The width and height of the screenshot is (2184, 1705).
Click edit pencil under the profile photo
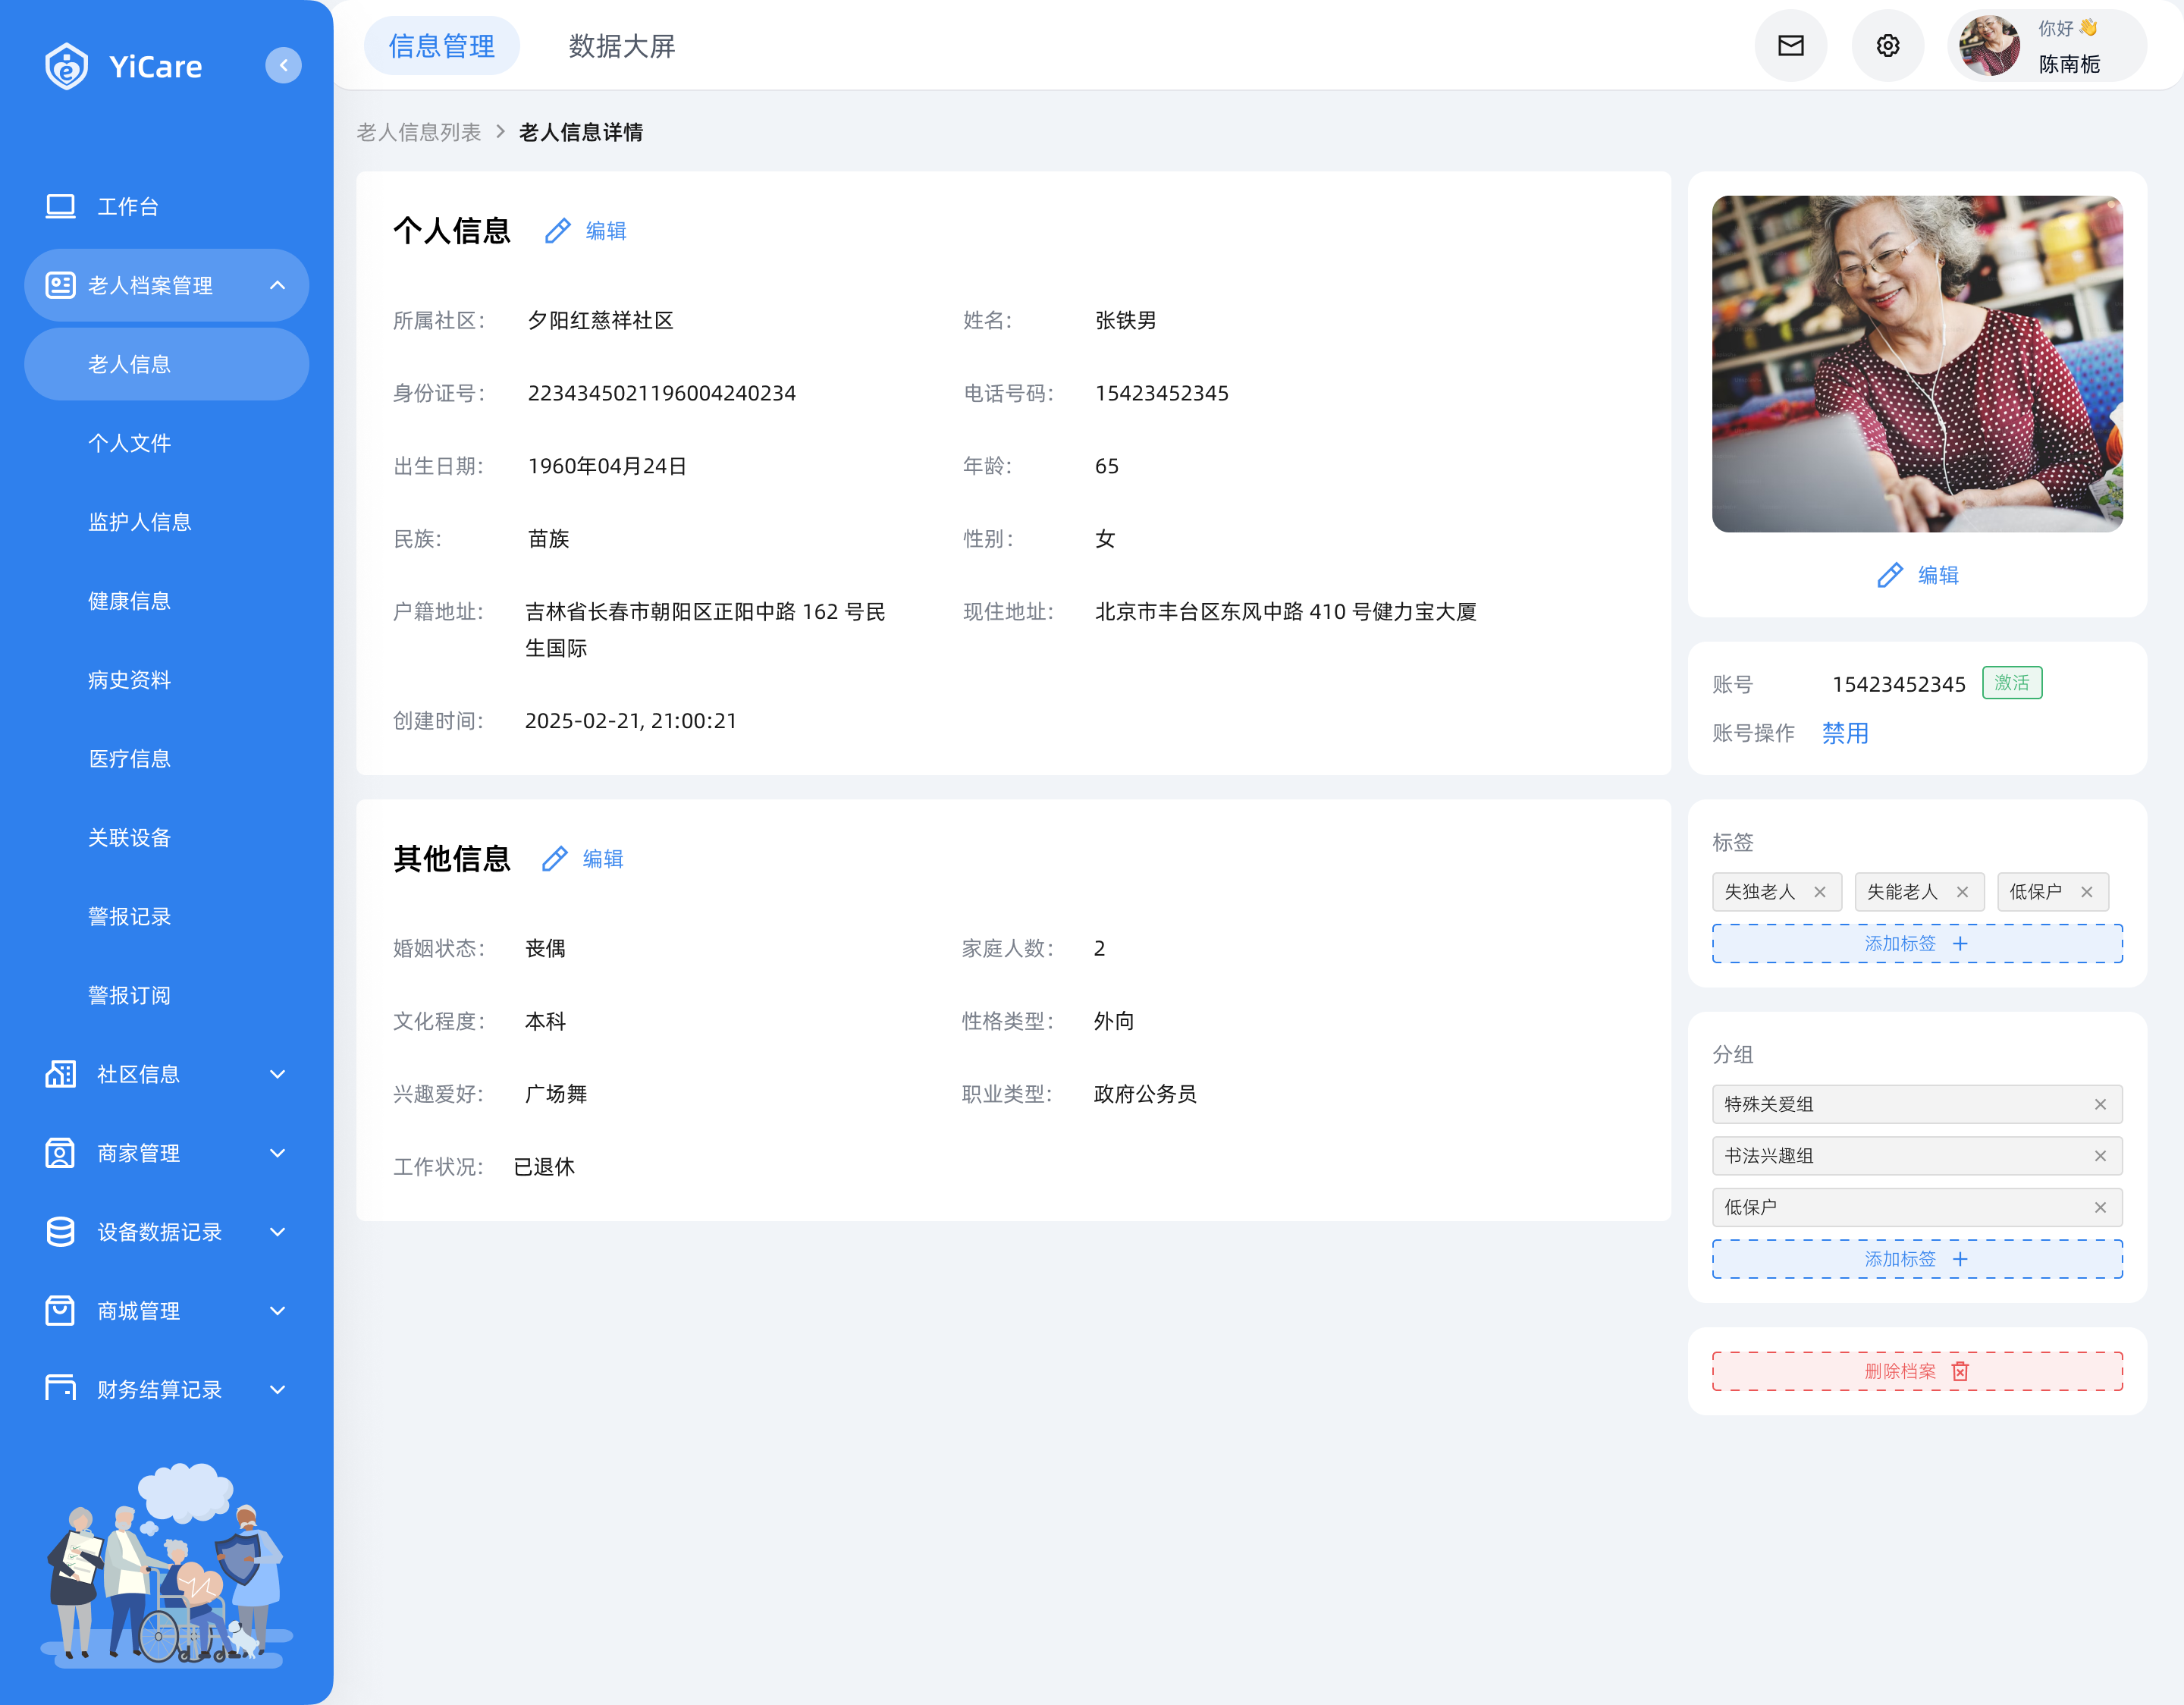pyautogui.click(x=1890, y=575)
